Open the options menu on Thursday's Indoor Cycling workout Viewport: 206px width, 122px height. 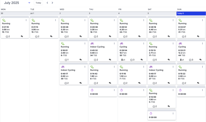point(114,43)
